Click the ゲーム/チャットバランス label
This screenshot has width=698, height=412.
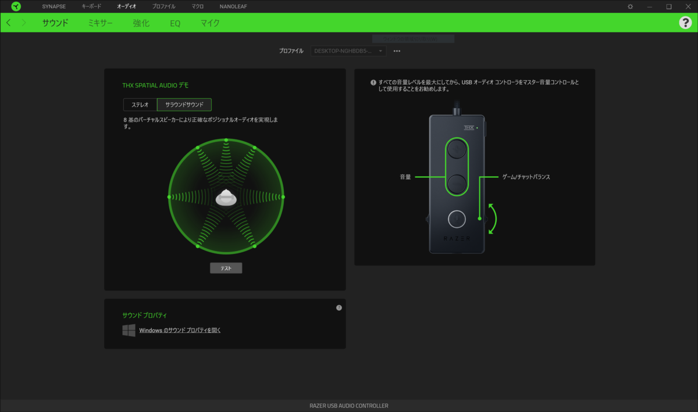coord(526,177)
